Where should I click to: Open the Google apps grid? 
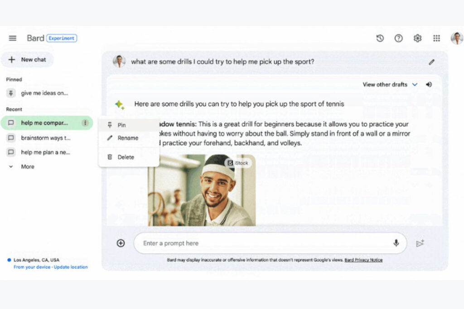[436, 38]
